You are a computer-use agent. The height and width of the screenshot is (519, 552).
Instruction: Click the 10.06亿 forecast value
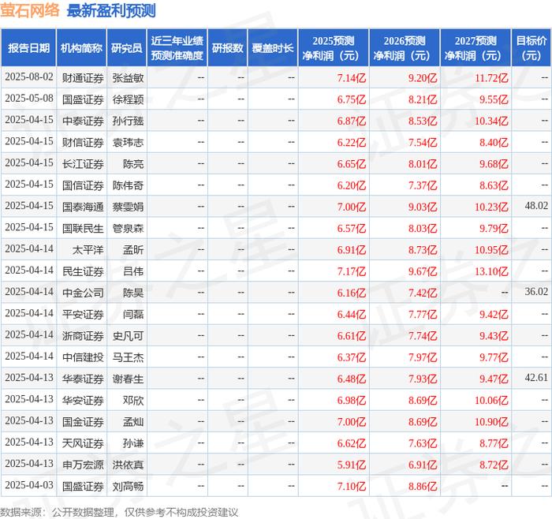pos(491,401)
